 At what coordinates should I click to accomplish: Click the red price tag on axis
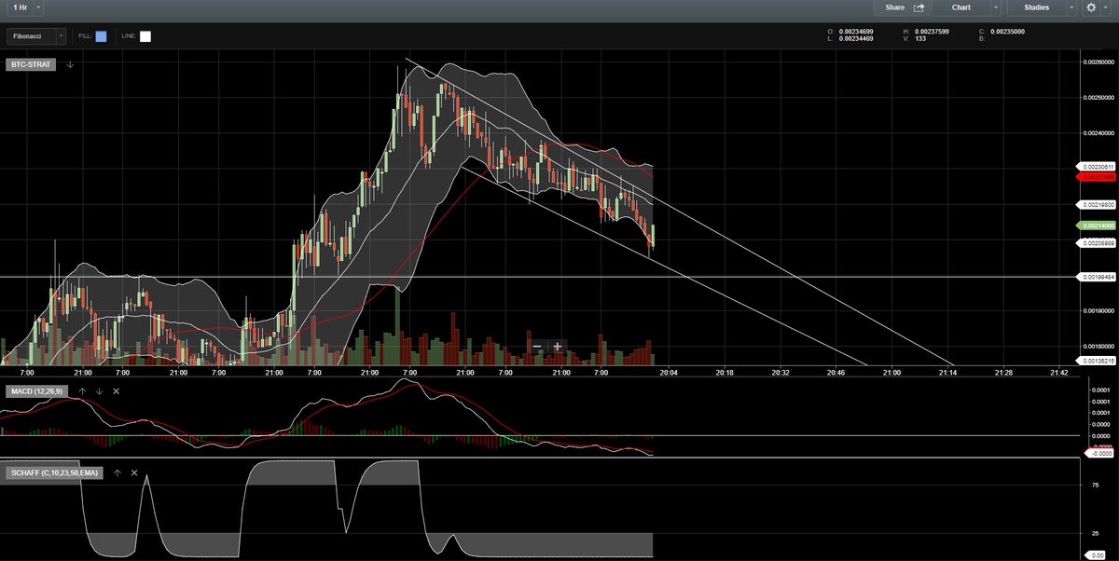click(x=1096, y=175)
